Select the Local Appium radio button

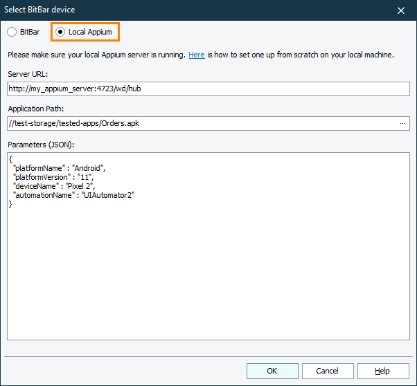pyautogui.click(x=61, y=32)
